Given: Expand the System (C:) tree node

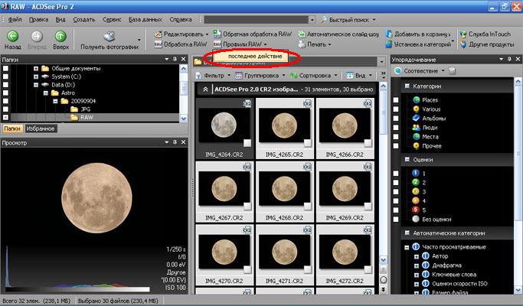Looking at the screenshot, I should (x=36, y=76).
